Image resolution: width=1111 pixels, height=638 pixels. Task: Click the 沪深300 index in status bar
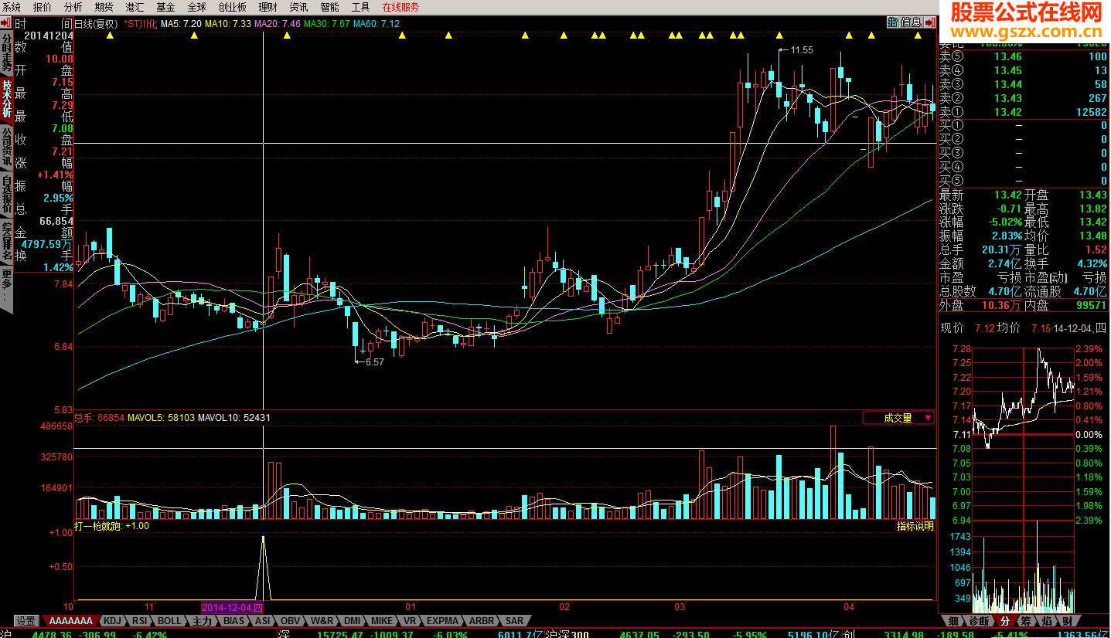pos(567,633)
